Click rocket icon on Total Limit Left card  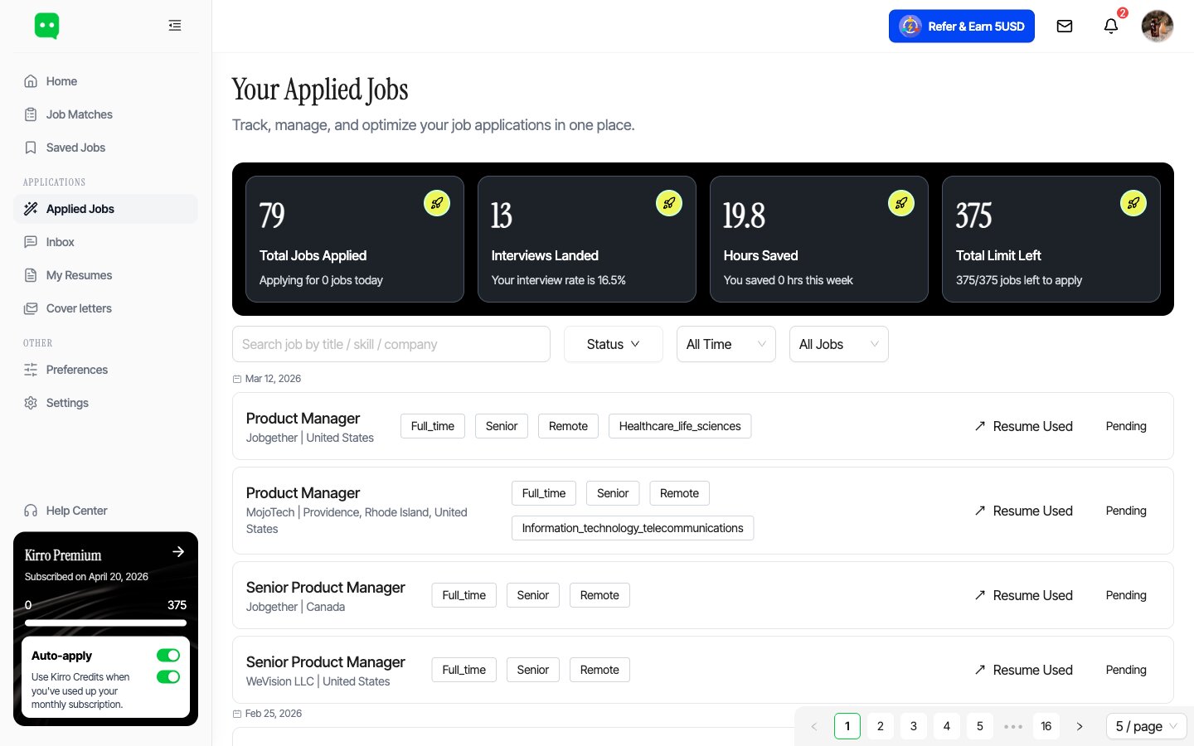click(1133, 203)
